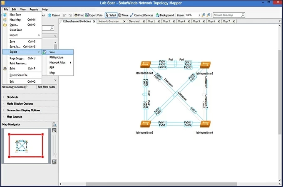Image resolution: width=283 pixels, height=187 pixels.
Task: Click the vertical scrollbar of the map
Action: [x=280, y=92]
